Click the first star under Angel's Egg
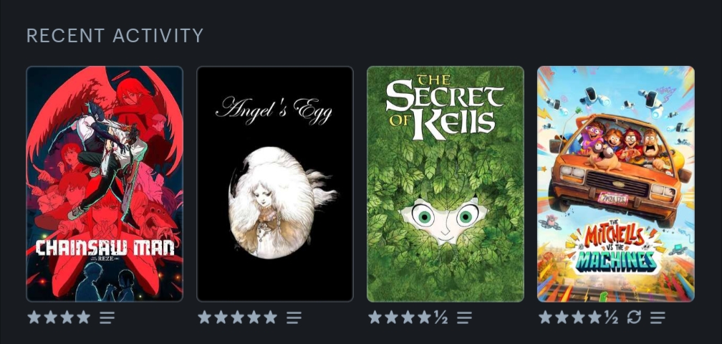The image size is (722, 344). (x=204, y=317)
